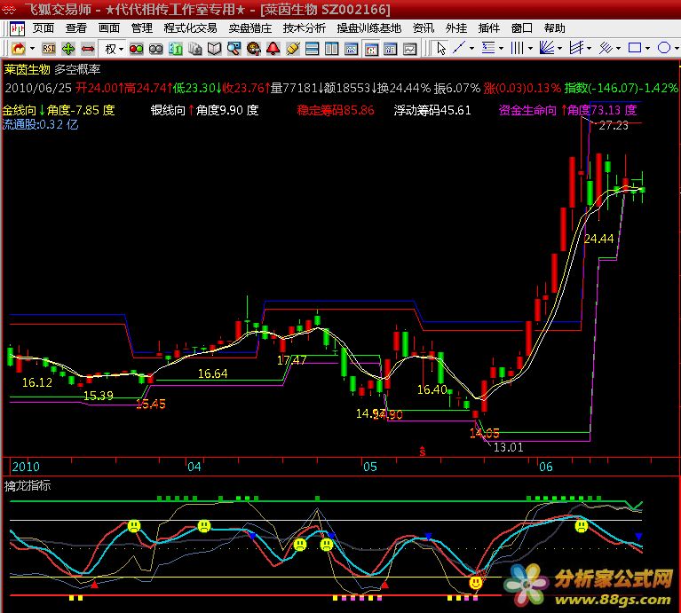Toggle the gray linked circles icon
This screenshot has width=681, height=613.
pos(155,48)
